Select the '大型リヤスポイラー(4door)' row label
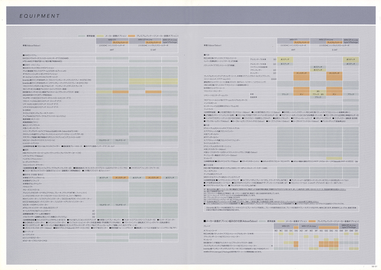Viewport: 381px width, 270px height. tap(215, 149)
